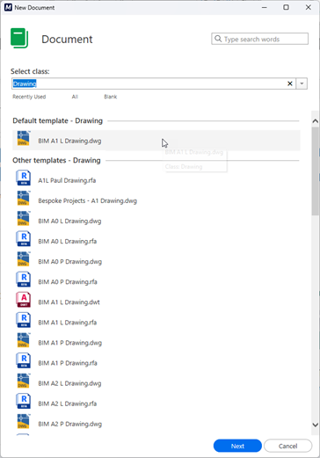
Task: Click the DWG icon of default BIM A1 L Drawing.dwg
Action: [24, 138]
